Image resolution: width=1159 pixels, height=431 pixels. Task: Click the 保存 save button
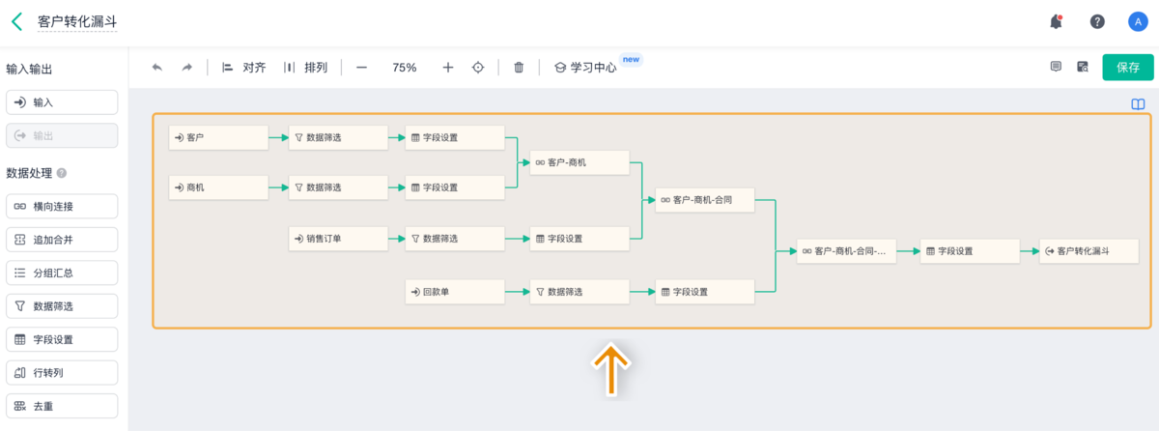point(1128,67)
